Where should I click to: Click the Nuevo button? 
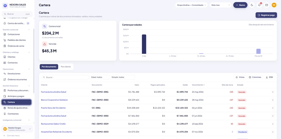(x=240, y=5)
